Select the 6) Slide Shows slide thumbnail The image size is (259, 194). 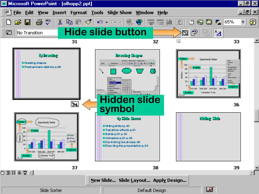click(127, 137)
